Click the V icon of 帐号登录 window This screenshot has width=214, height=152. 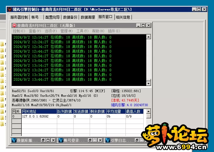(61, 140)
